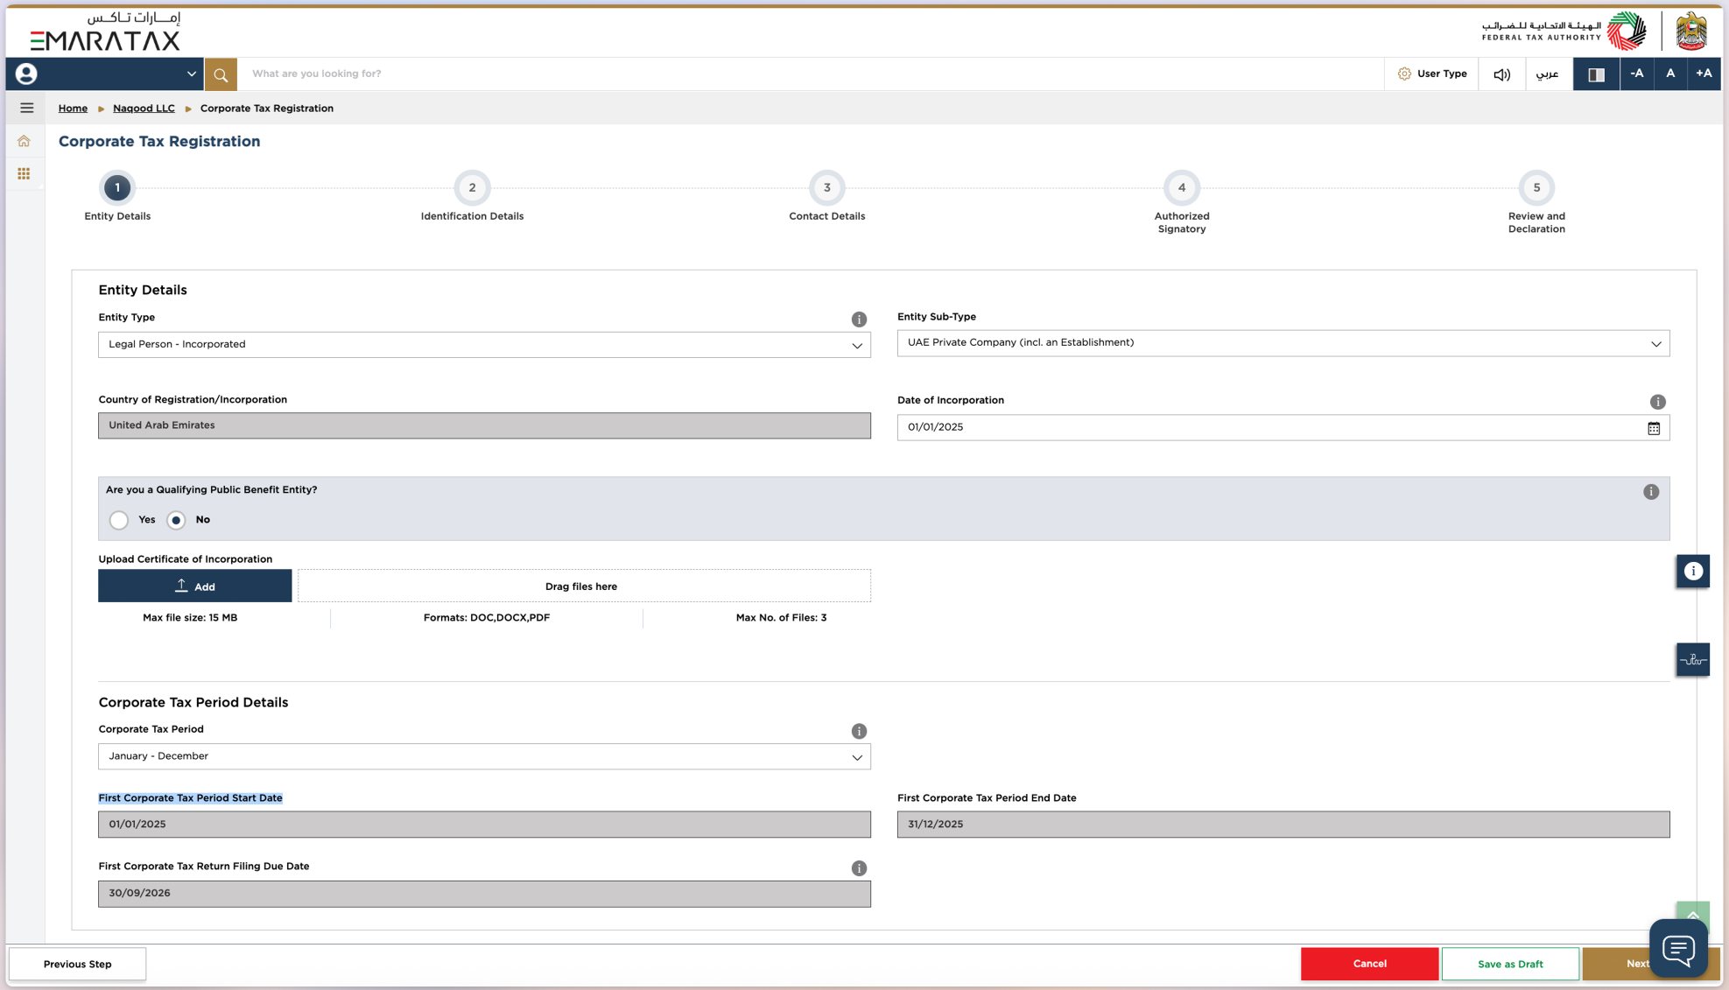
Task: Go to step 2 Identification Details
Action: (x=472, y=187)
